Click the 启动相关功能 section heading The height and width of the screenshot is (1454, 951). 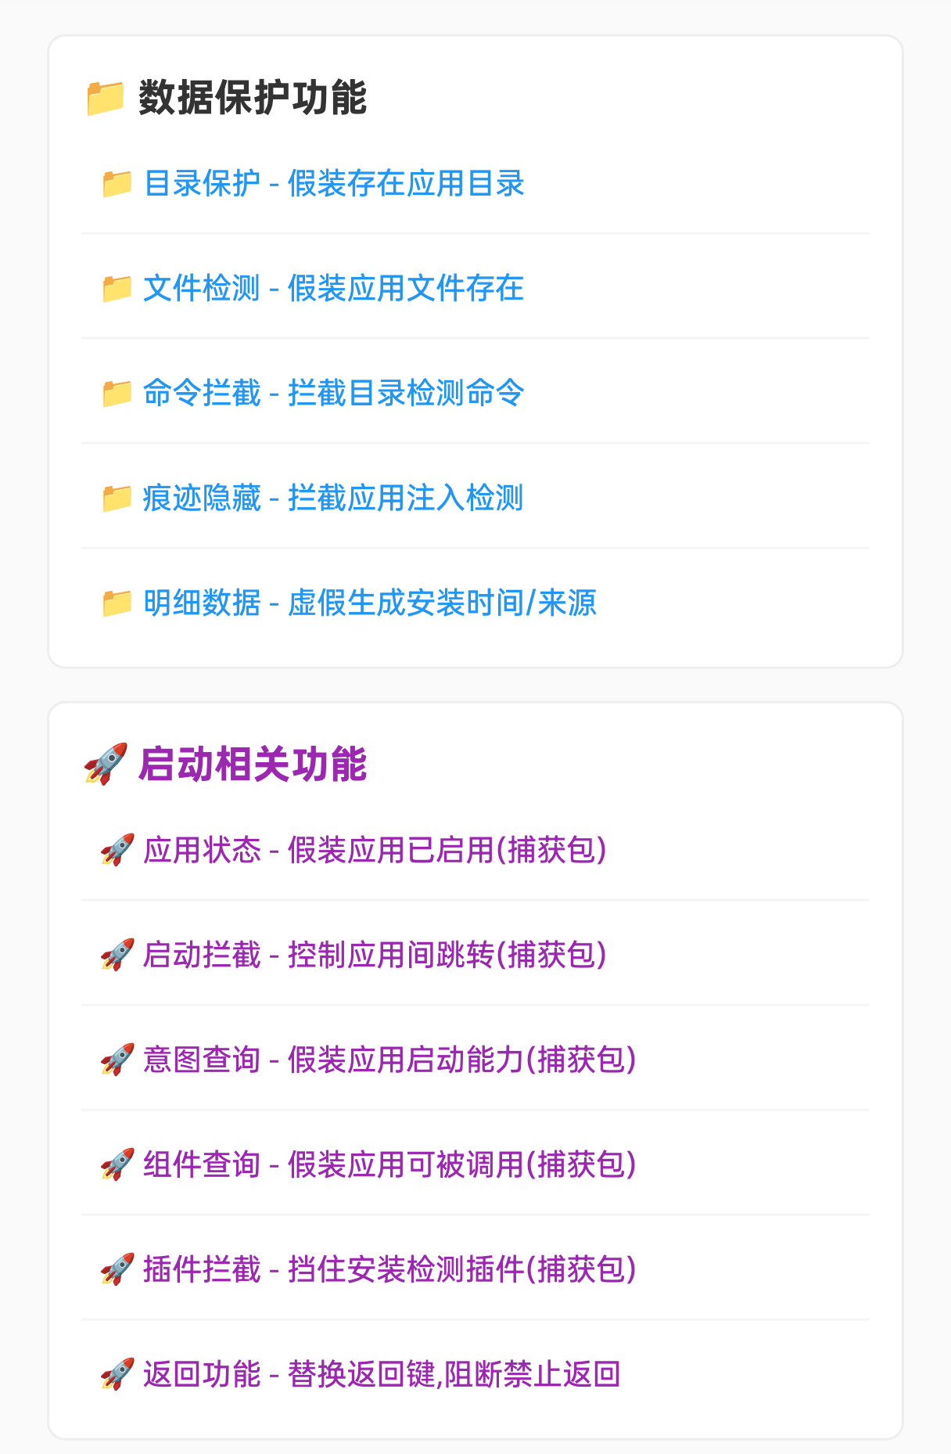click(252, 765)
